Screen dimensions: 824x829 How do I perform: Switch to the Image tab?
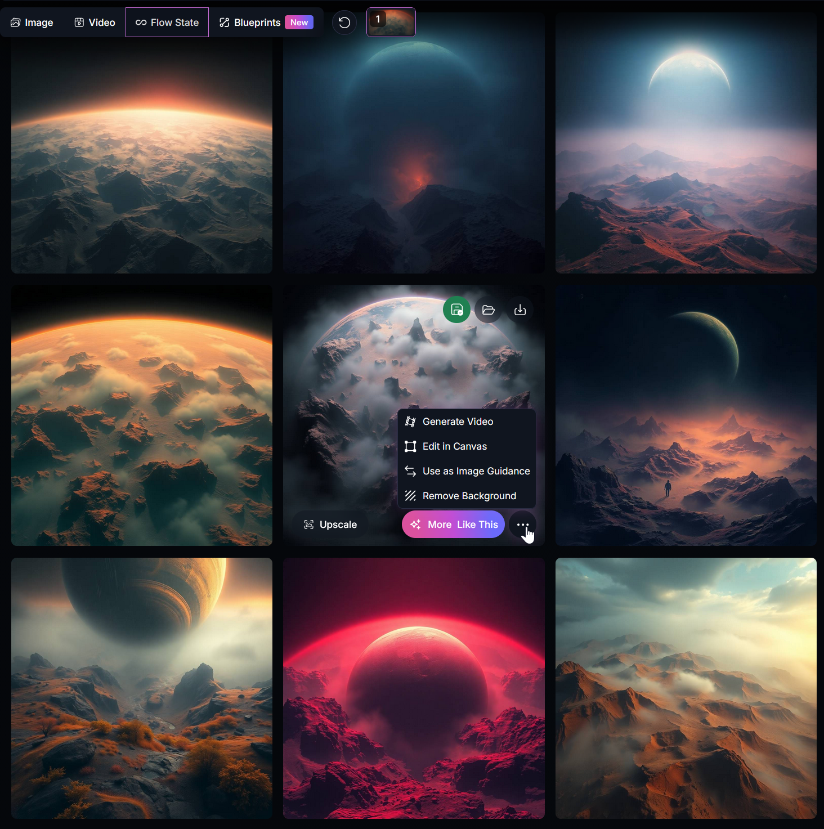click(32, 23)
